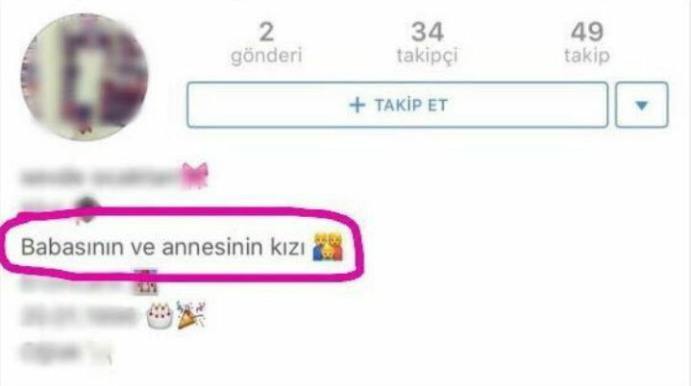The height and width of the screenshot is (386, 691).
Task: Tap the family emoji after kızı
Action: coord(328,247)
